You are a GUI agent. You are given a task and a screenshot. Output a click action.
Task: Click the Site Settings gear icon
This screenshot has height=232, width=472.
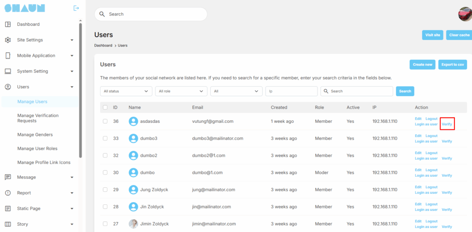point(8,40)
